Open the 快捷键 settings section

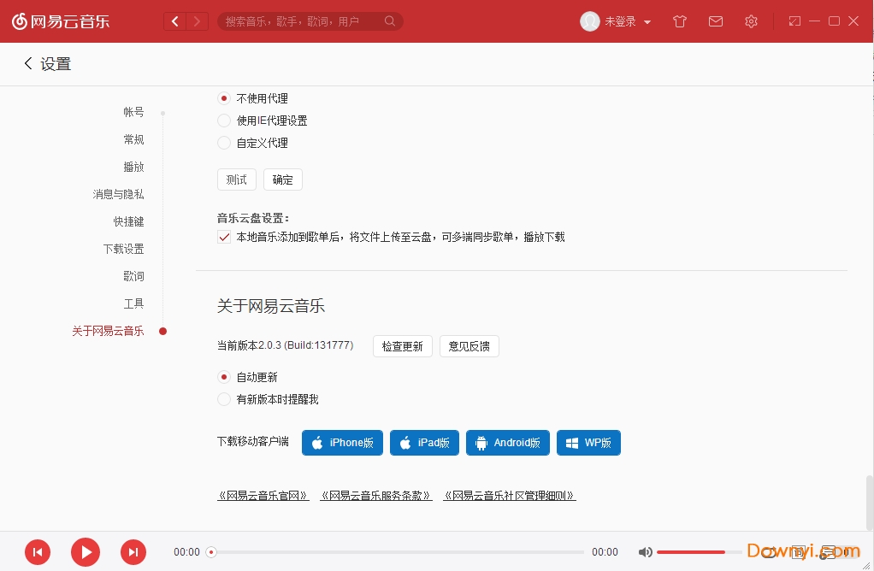coord(128,221)
